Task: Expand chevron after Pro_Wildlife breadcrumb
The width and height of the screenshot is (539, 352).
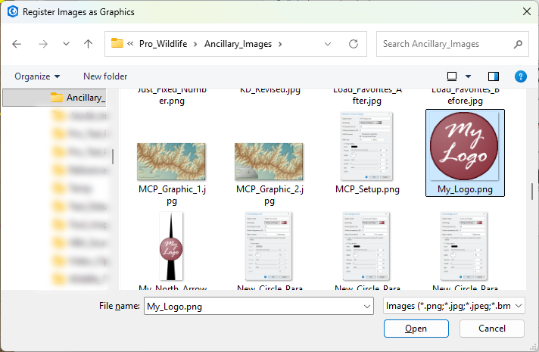Action: pyautogui.click(x=195, y=45)
